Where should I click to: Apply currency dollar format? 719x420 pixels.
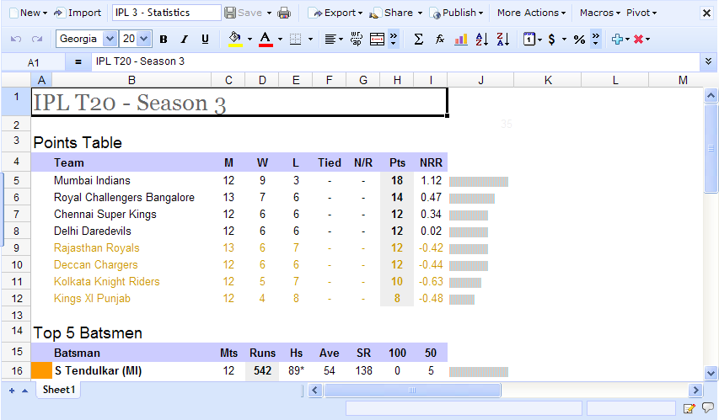click(551, 40)
